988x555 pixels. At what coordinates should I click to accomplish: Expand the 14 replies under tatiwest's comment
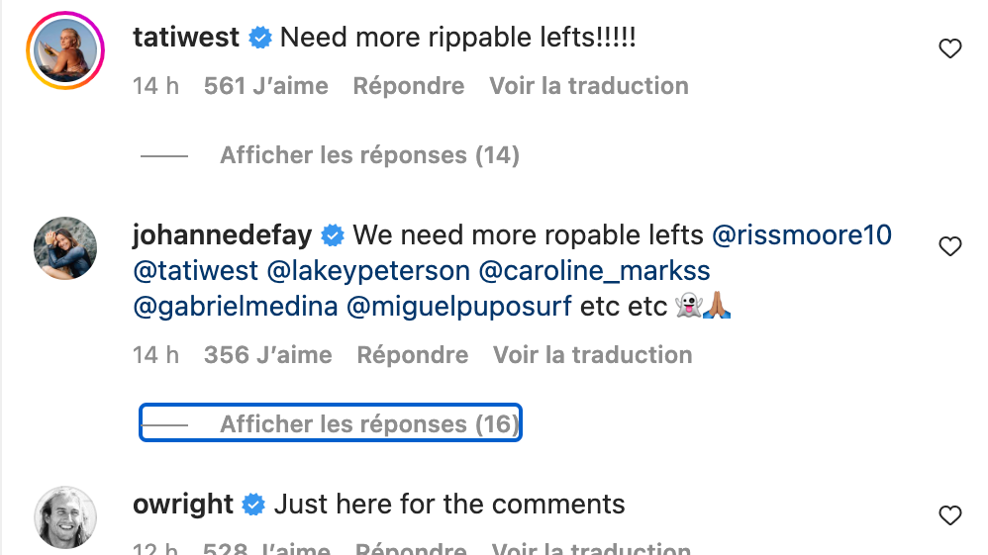point(368,155)
